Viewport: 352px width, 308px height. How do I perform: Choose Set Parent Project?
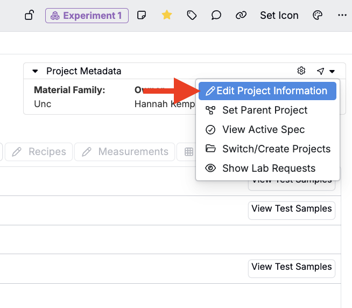coord(264,110)
